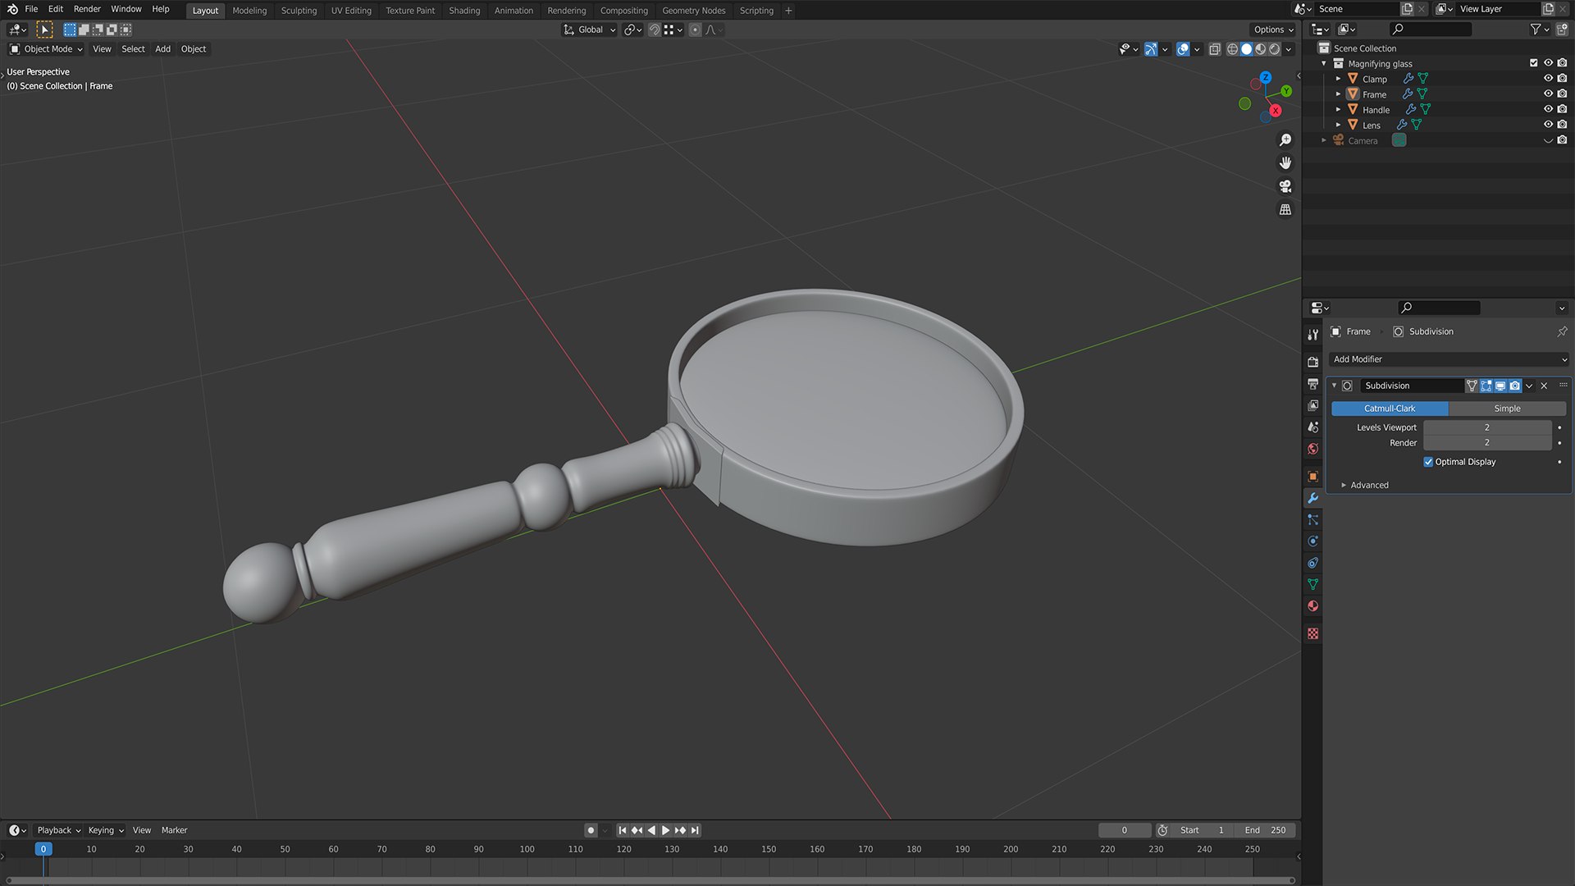Toggle proportional editing in header
The width and height of the screenshot is (1575, 886).
(695, 30)
